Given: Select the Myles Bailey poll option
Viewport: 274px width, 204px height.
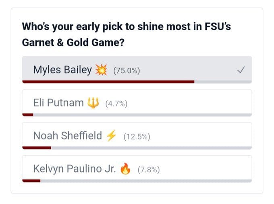Looking at the screenshot, I should (x=137, y=70).
